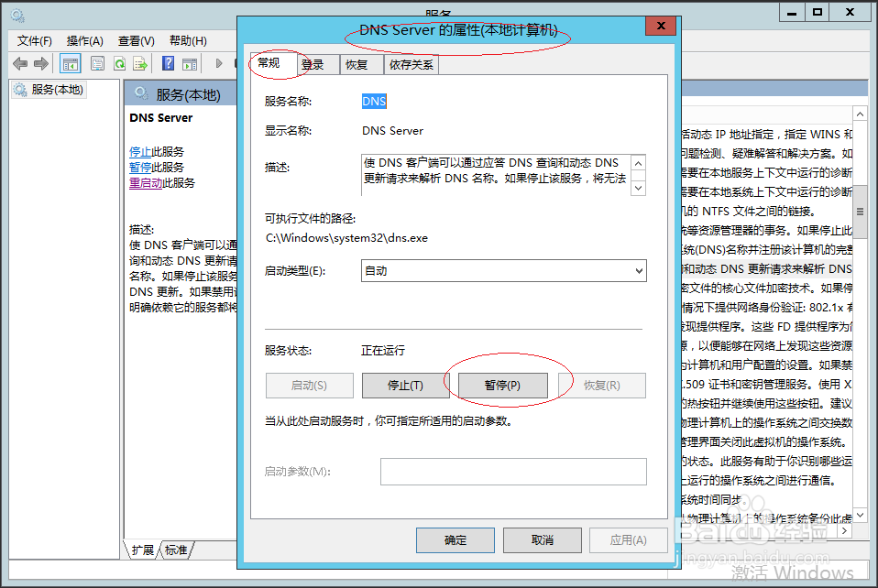点击描述文本框的向上滚动箭头
Image resolution: width=878 pixels, height=588 pixels.
click(638, 163)
